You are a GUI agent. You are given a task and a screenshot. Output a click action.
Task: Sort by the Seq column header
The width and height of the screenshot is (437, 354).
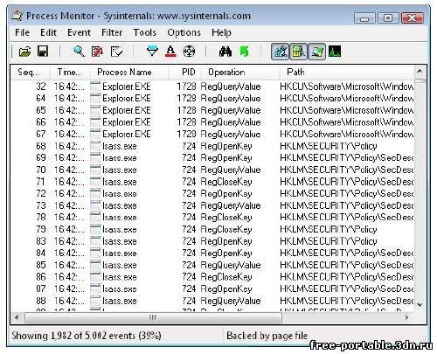31,73
